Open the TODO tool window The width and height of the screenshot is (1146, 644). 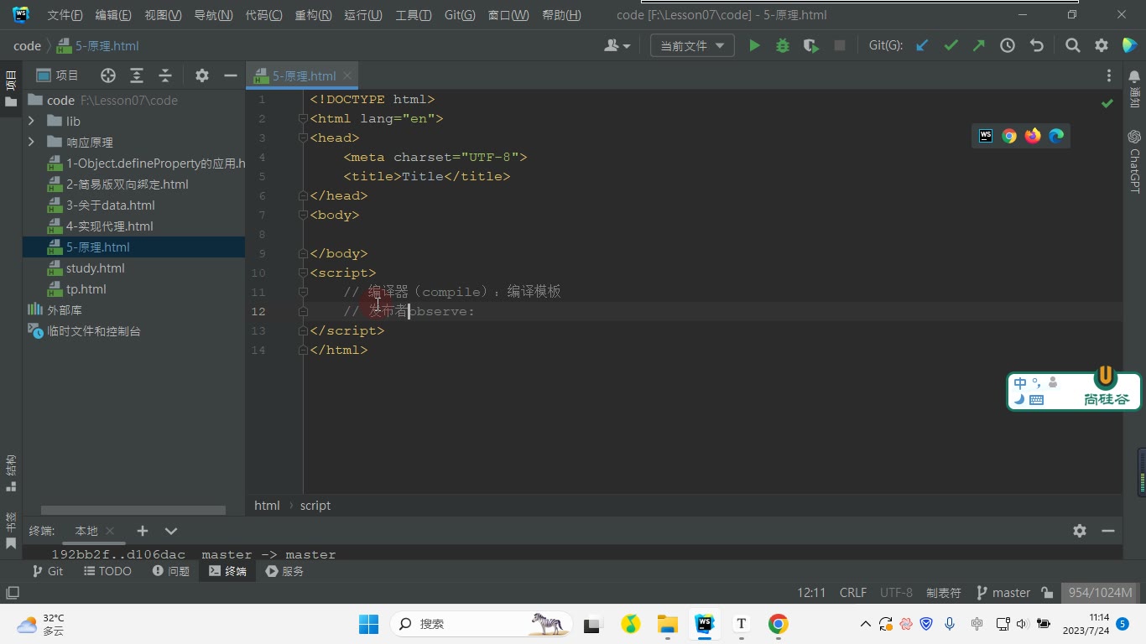(107, 571)
